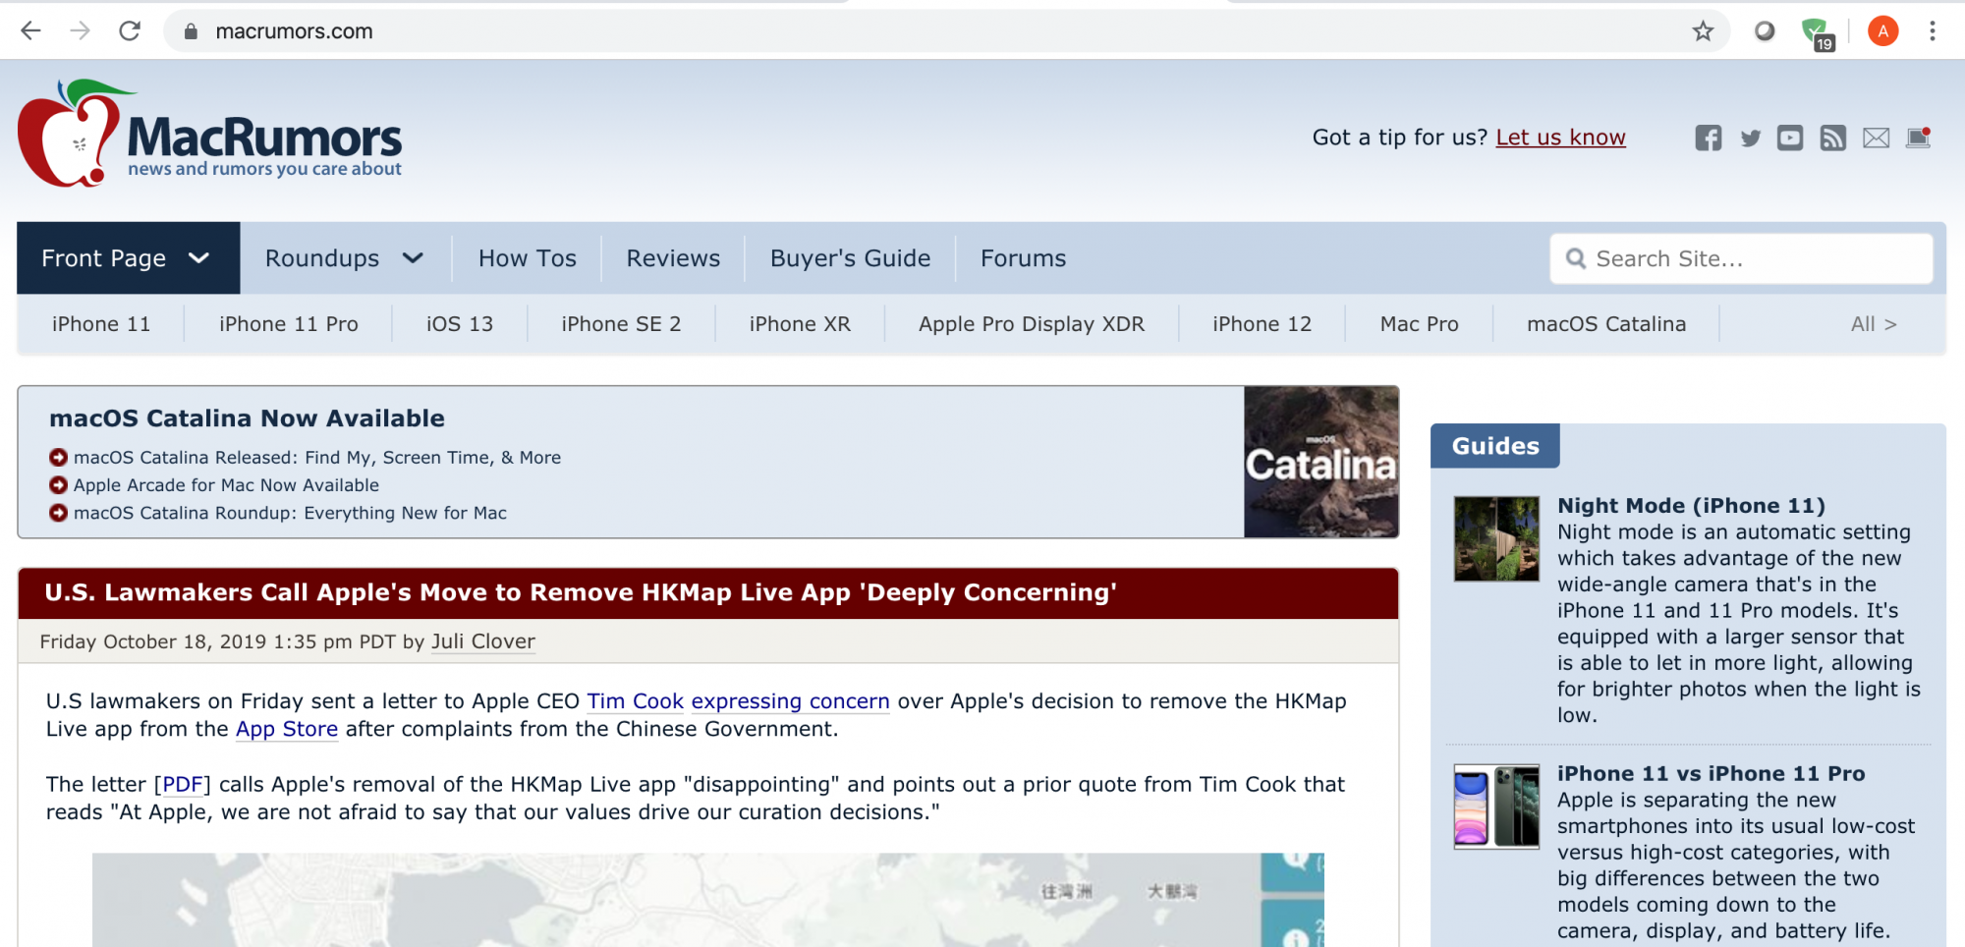Open the U.S. Lawmakers article headline
The width and height of the screenshot is (1965, 947).
coord(581,592)
